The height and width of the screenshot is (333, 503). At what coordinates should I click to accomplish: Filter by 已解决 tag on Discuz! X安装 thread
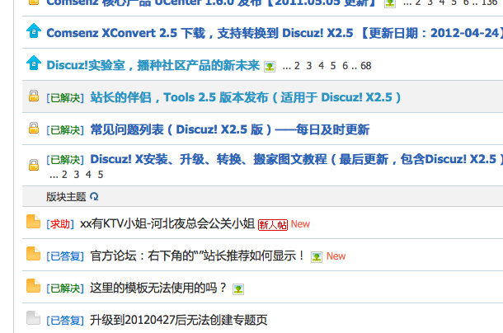[65, 159]
